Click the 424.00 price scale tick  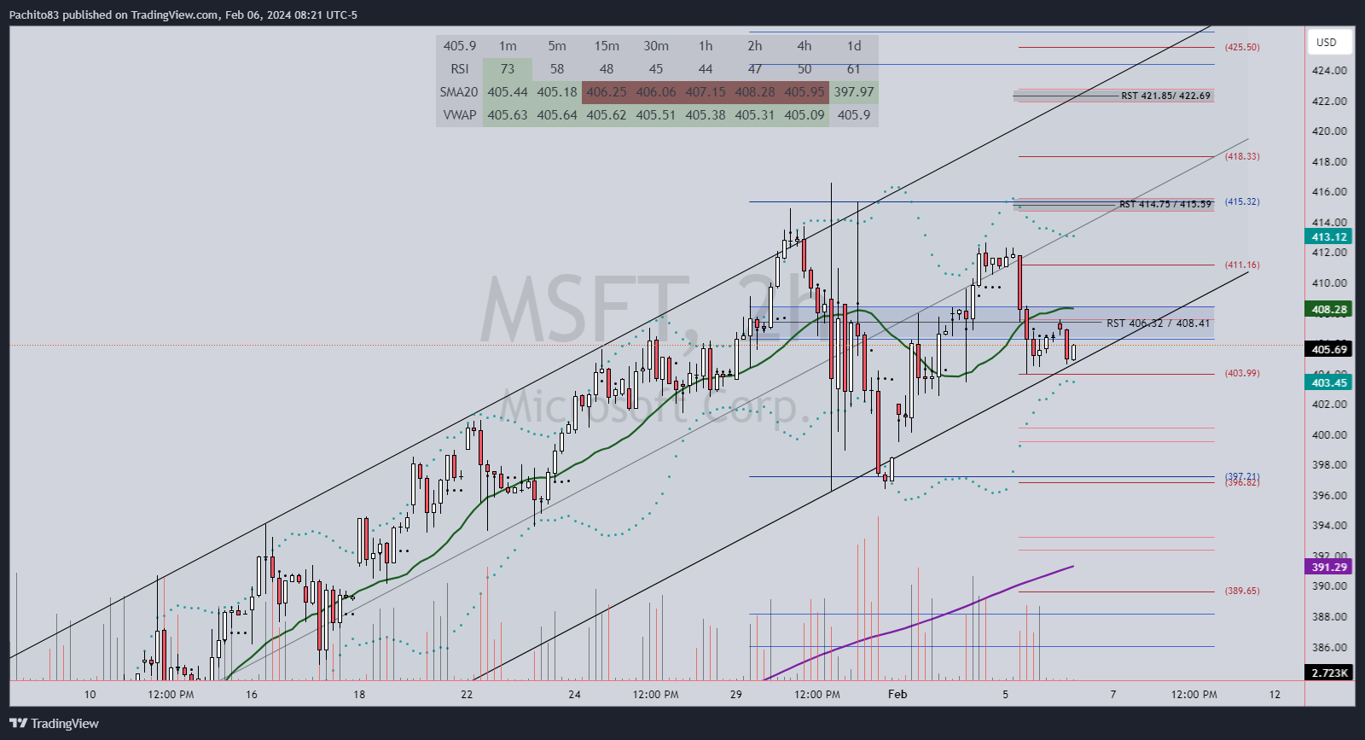1329,71
